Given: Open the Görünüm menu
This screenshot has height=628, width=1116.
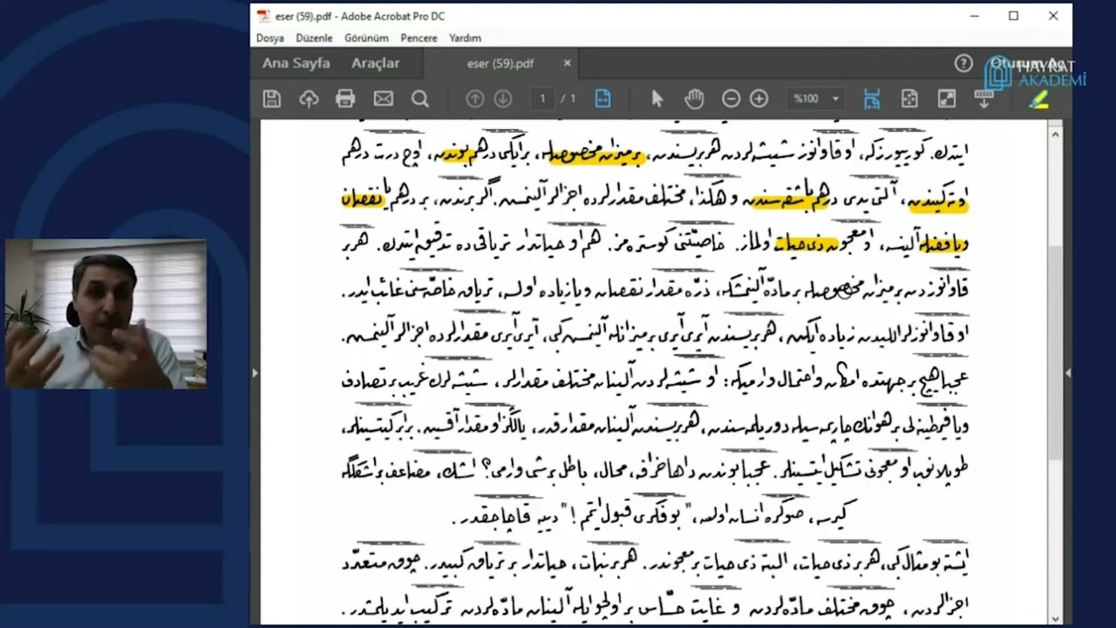Looking at the screenshot, I should 367,38.
